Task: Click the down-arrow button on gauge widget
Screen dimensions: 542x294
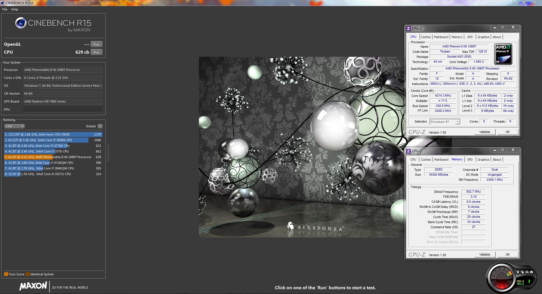Action: 518,272
